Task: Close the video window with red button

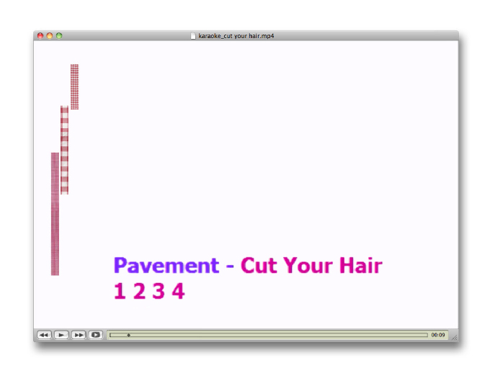Action: coord(40,35)
